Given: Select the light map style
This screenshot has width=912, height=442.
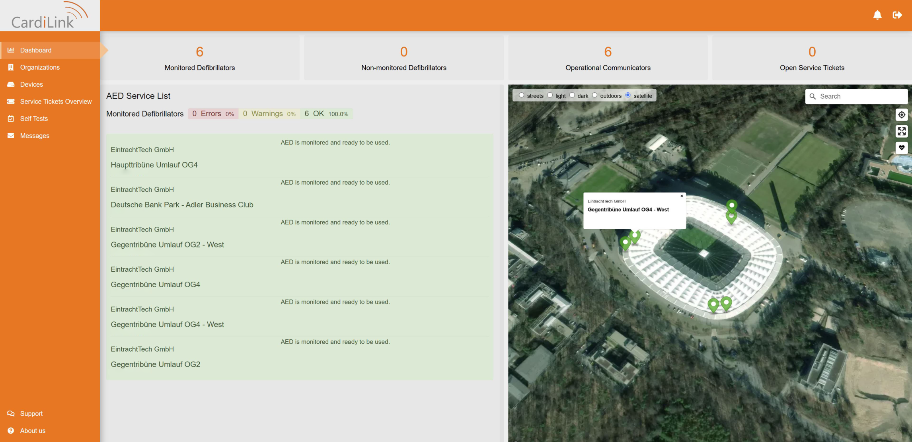Looking at the screenshot, I should (x=550, y=95).
